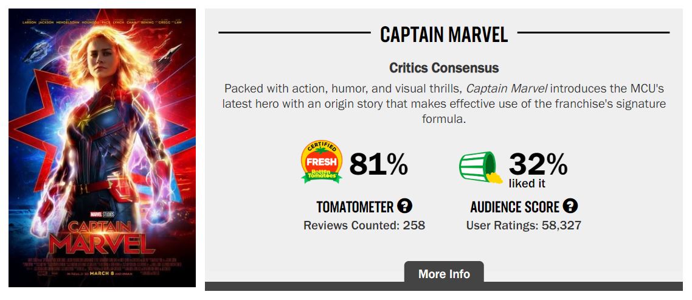Click the User Ratings: 58,327 text
Screen dimensions: 692x300
(524, 226)
